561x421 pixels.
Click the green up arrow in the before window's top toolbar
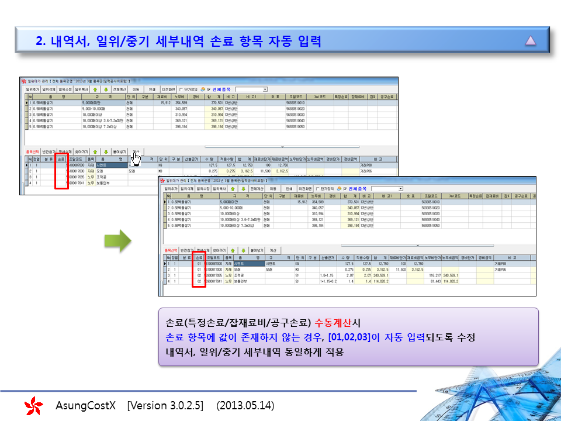[96, 89]
